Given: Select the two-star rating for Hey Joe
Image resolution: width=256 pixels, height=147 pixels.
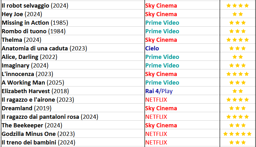Looking at the screenshot, I should tap(238, 14).
